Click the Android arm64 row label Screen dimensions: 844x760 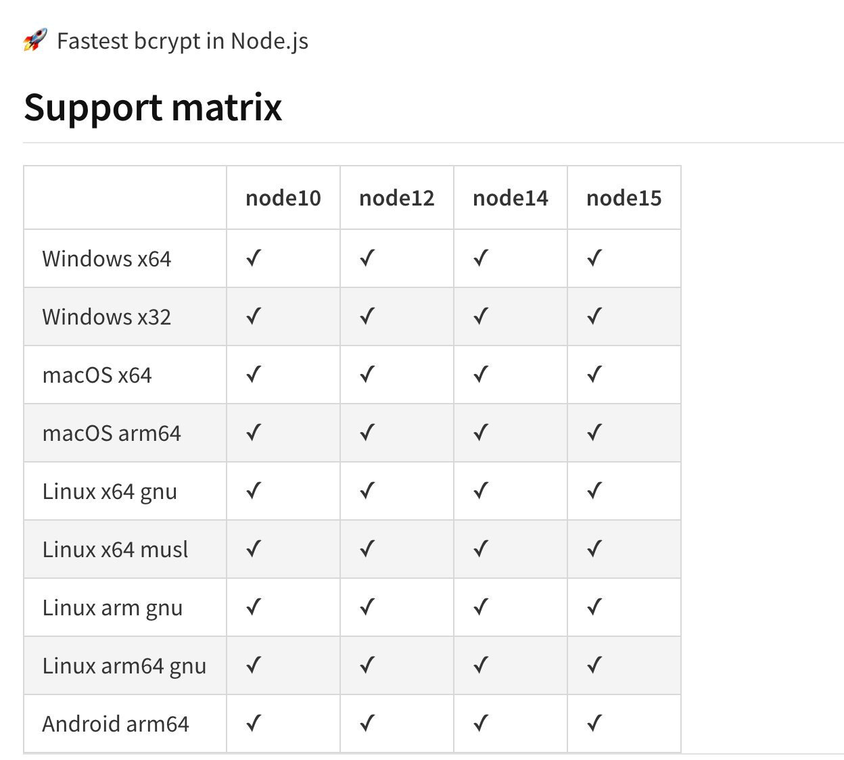116,724
